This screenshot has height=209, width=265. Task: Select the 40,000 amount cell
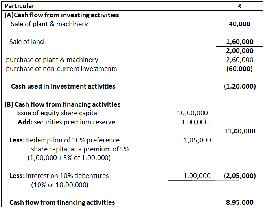click(x=239, y=24)
